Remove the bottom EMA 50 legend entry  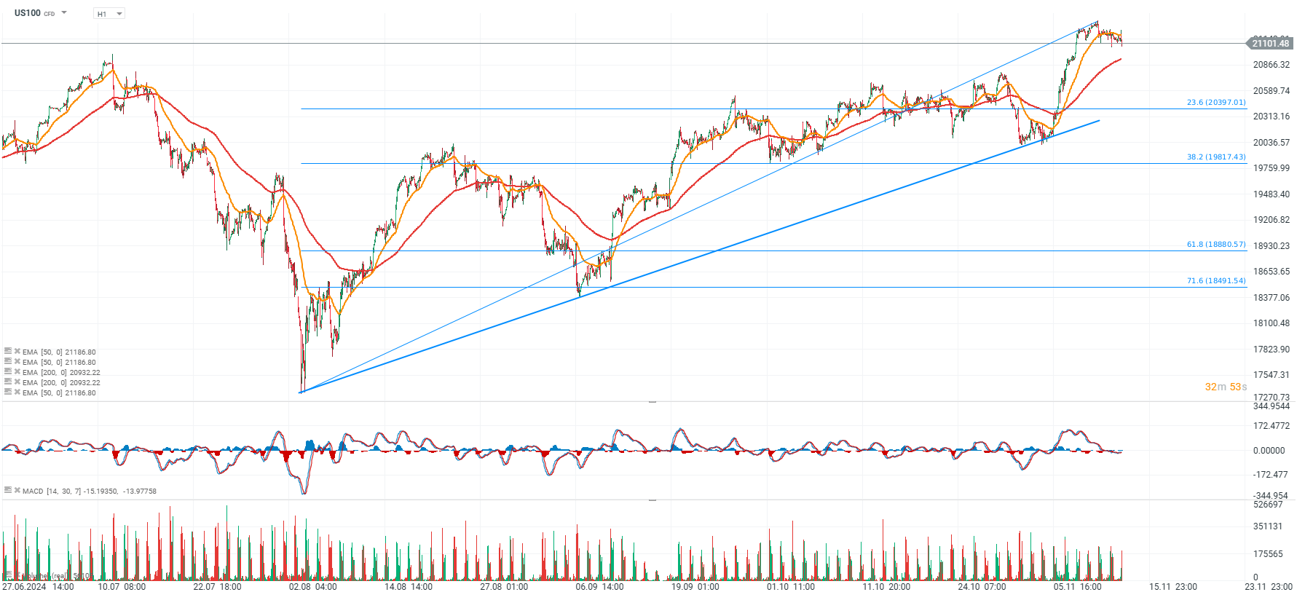click(17, 392)
